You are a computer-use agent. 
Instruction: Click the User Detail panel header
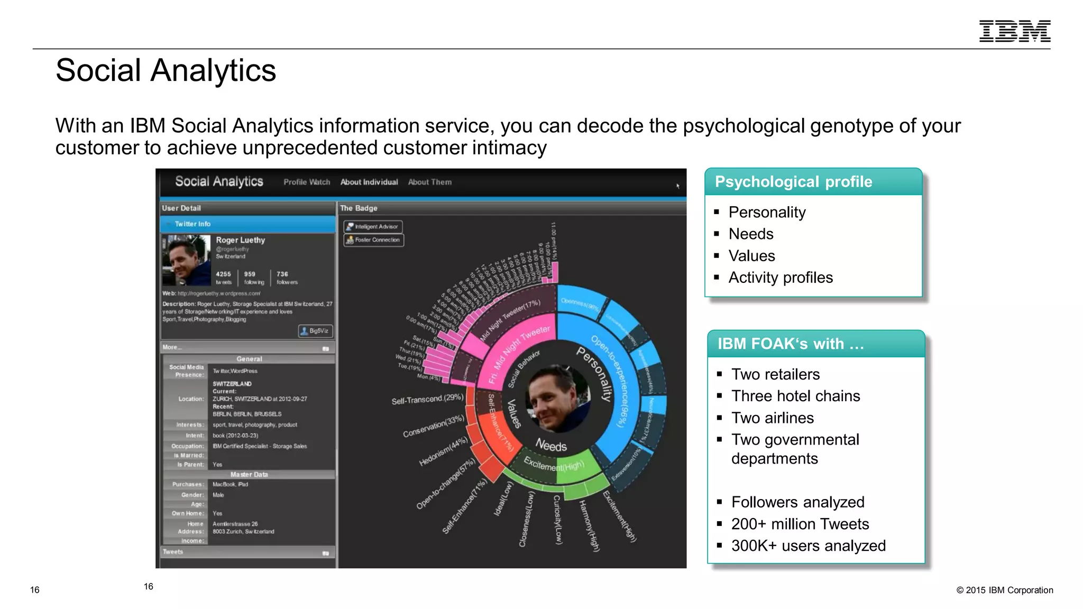(x=247, y=208)
